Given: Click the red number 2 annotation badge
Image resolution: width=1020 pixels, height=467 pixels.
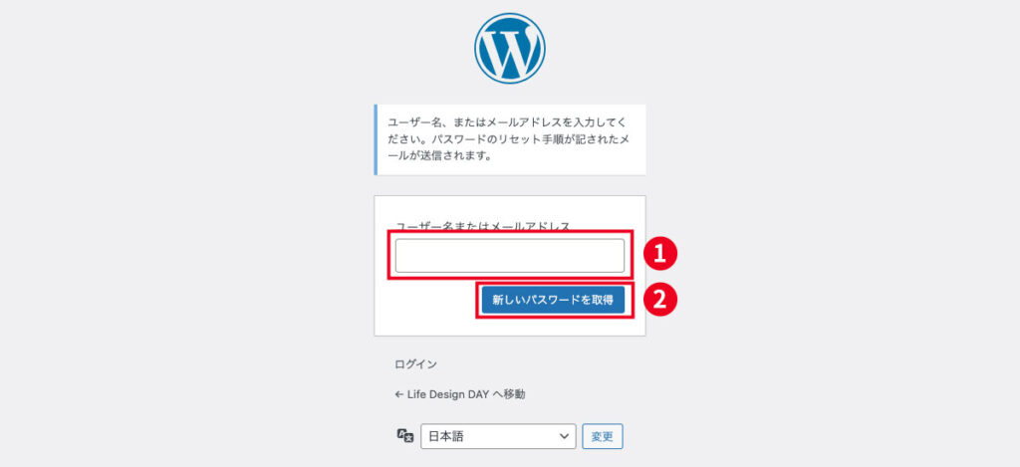Looking at the screenshot, I should [660, 301].
